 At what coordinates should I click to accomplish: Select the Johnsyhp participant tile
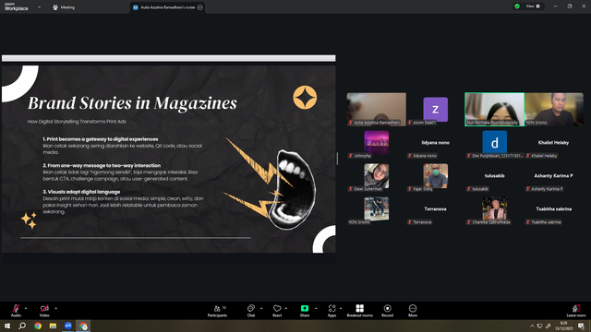(x=377, y=143)
